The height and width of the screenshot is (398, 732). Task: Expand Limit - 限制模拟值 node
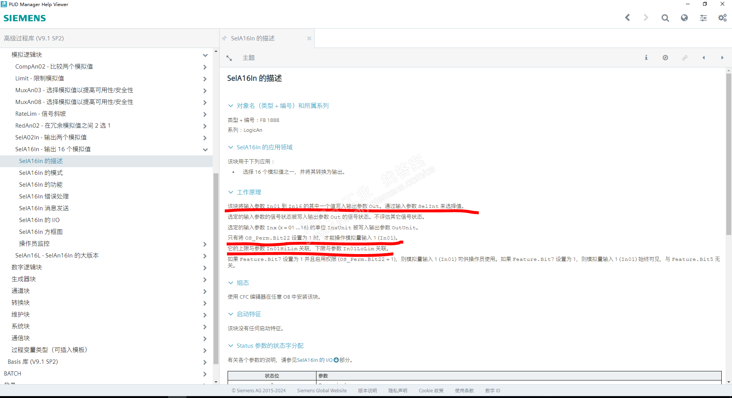pos(205,79)
